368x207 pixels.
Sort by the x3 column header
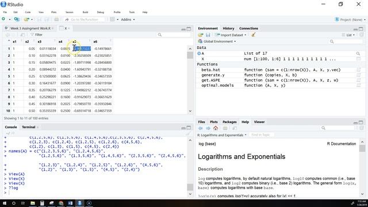click(x=47, y=41)
